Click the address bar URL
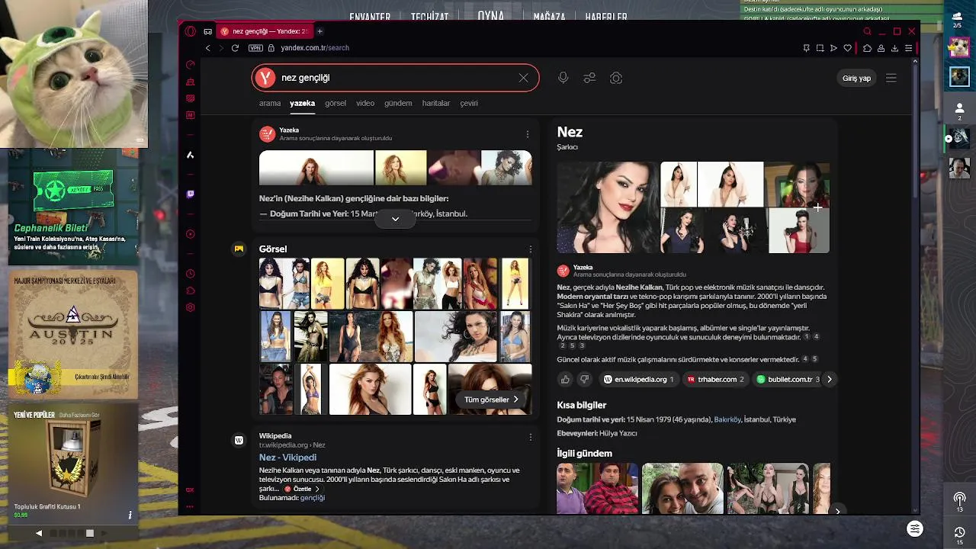976x549 pixels. (x=315, y=48)
